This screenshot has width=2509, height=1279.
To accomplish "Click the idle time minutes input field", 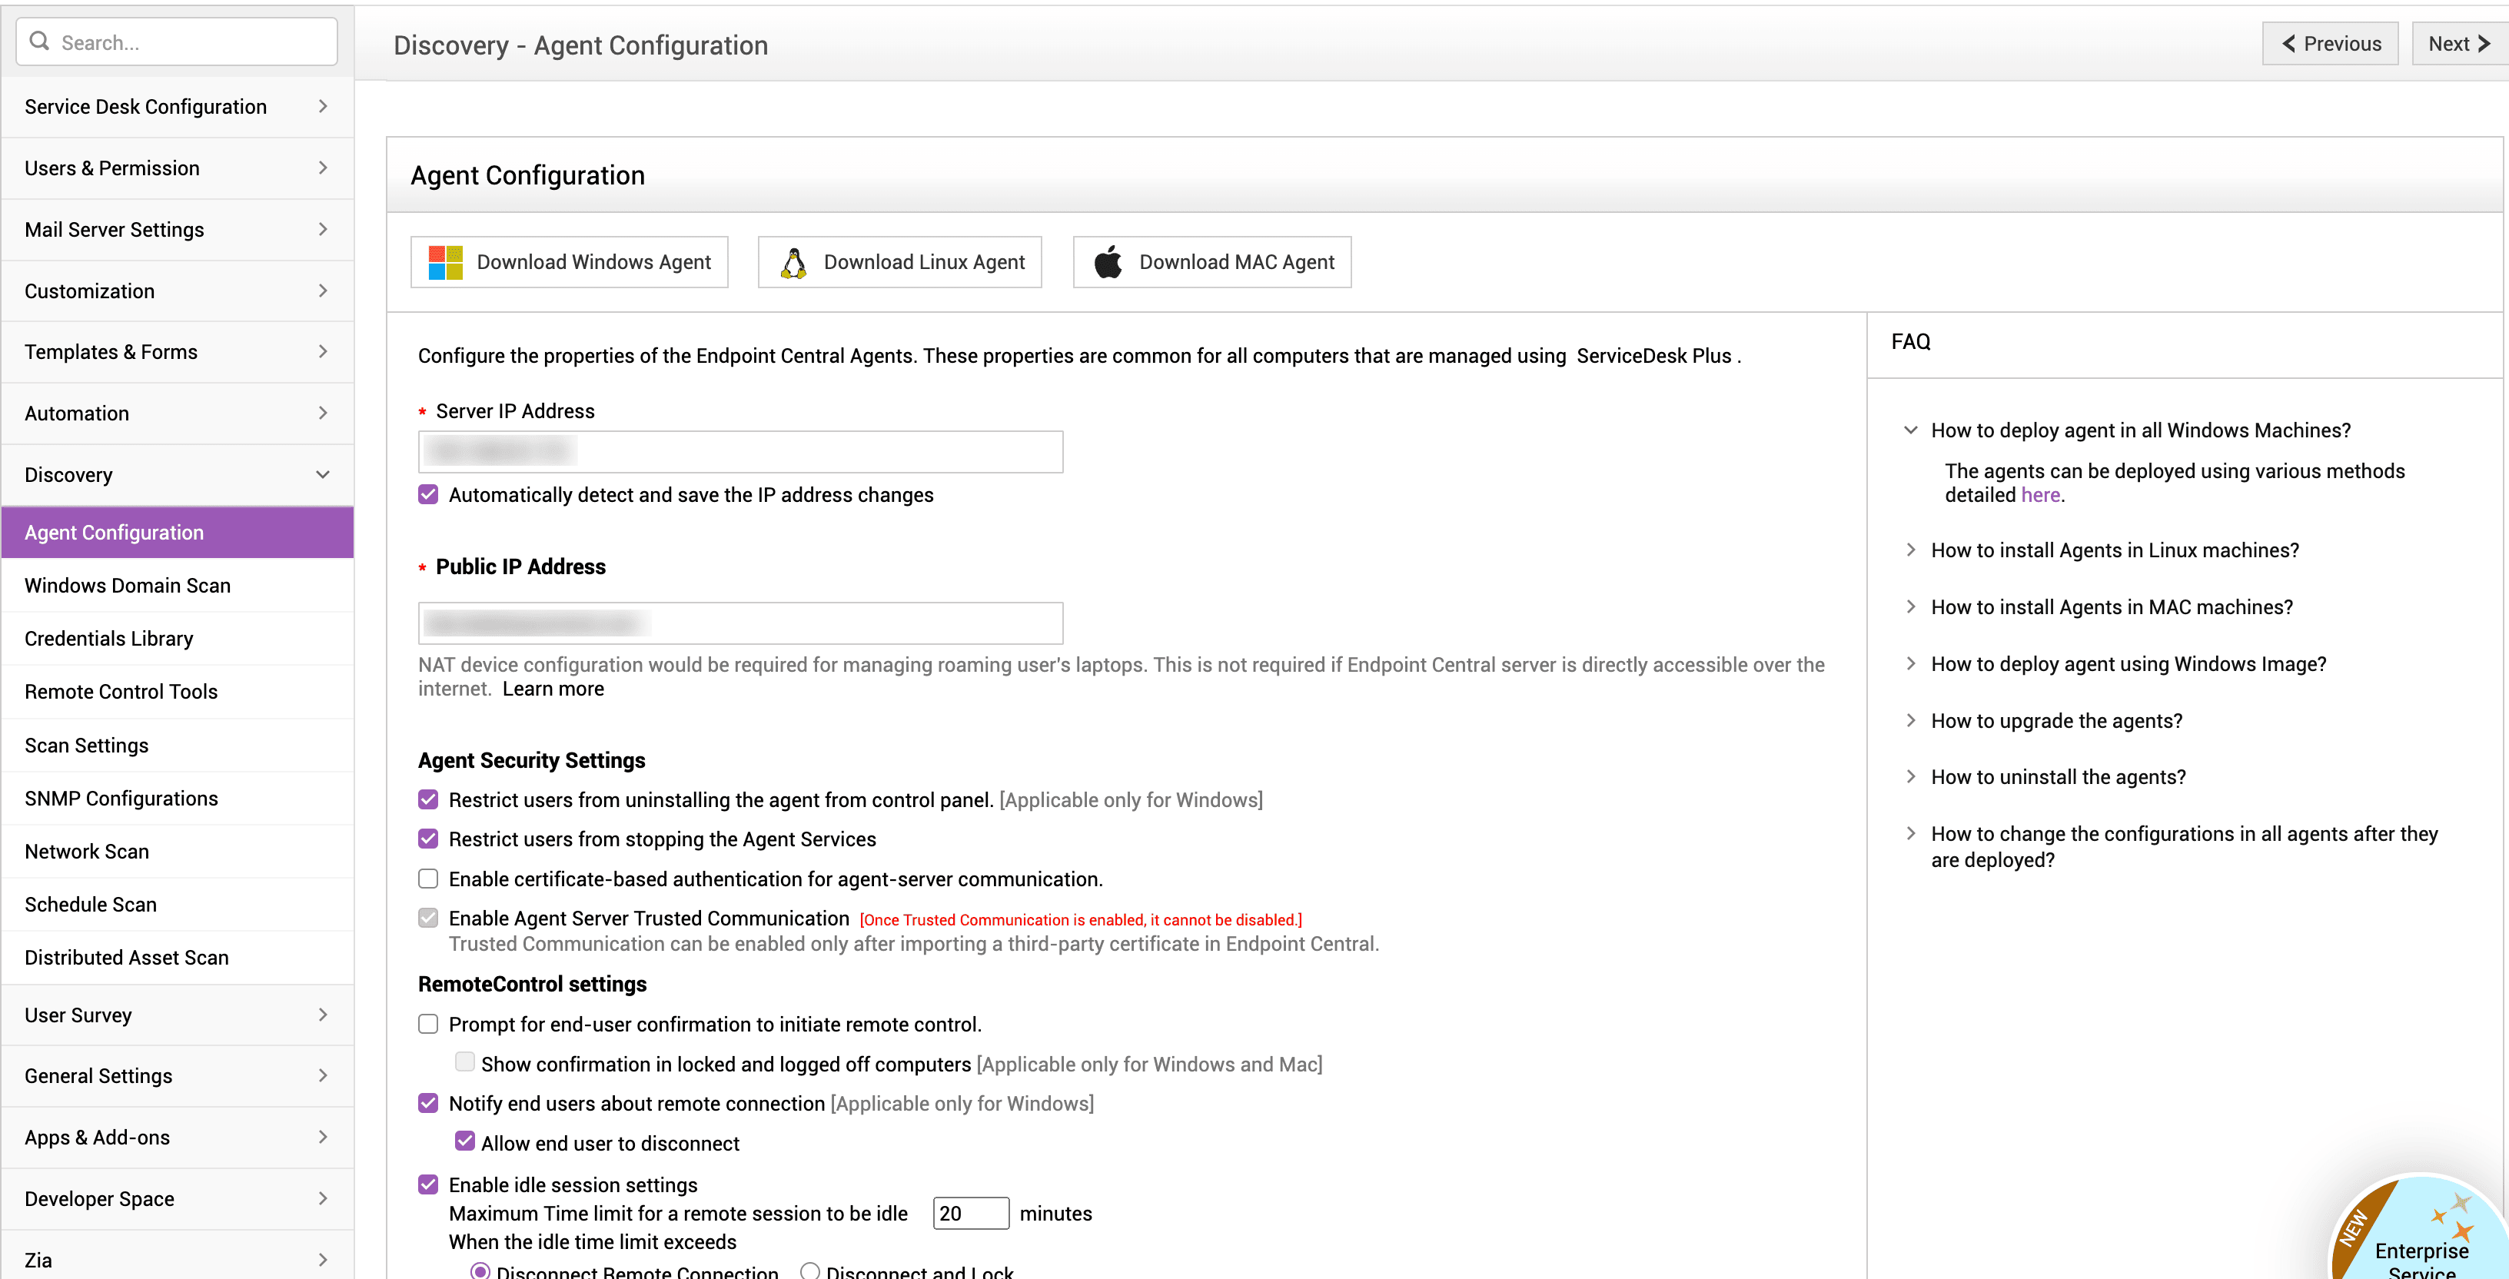I will click(x=970, y=1213).
